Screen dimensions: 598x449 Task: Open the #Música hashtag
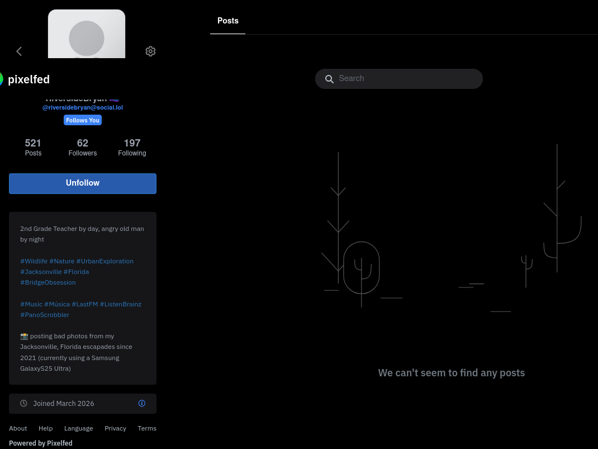[x=57, y=304]
